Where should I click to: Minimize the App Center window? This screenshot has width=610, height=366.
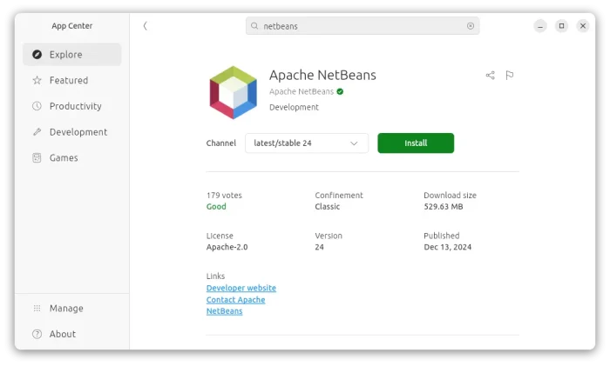(x=540, y=26)
